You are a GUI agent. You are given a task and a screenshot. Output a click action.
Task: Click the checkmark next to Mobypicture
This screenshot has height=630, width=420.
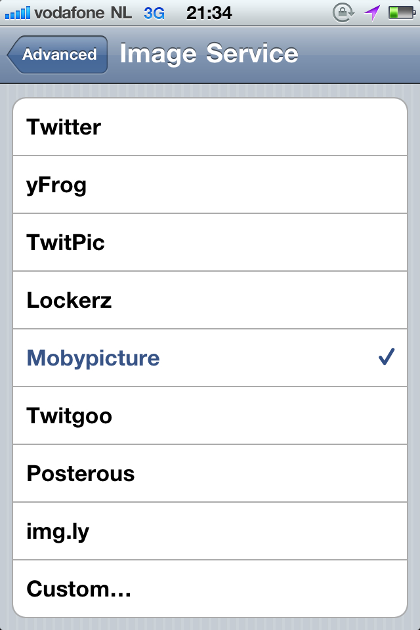387,358
